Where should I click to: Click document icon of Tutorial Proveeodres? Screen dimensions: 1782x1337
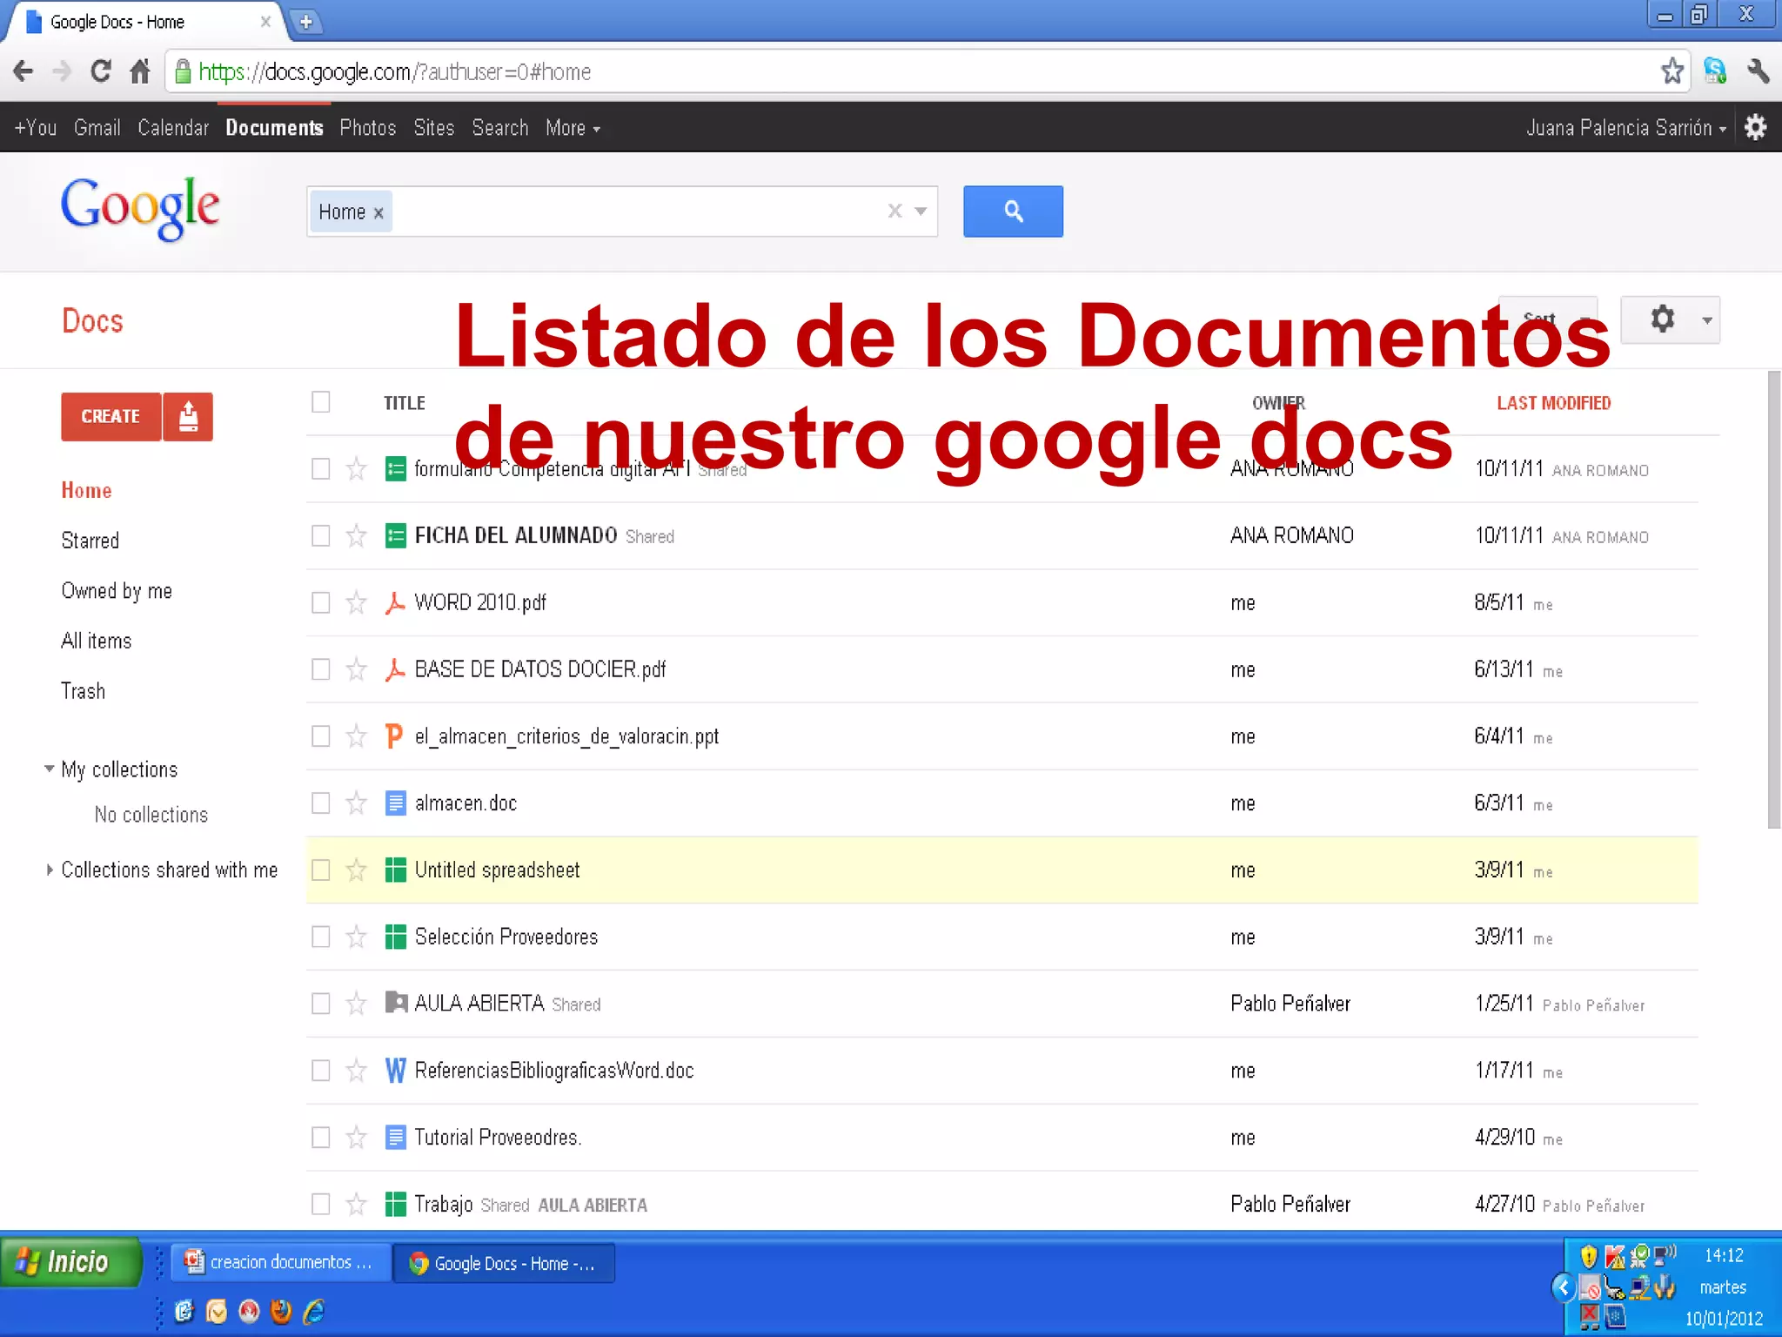click(395, 1137)
